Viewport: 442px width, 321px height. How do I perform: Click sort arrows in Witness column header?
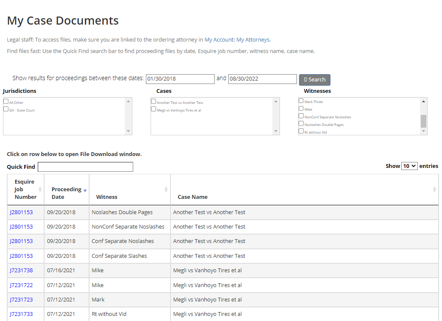(166, 190)
